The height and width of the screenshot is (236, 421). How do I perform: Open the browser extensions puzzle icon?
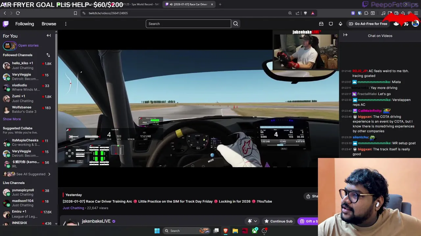pyautogui.click(x=366, y=13)
